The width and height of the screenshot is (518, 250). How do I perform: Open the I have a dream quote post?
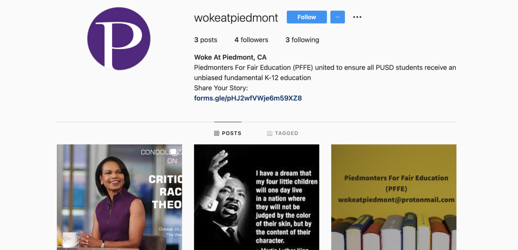click(x=256, y=197)
